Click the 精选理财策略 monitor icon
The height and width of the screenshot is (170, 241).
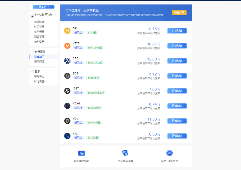82,153
